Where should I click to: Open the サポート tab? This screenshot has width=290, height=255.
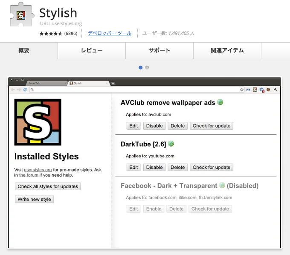click(x=159, y=50)
